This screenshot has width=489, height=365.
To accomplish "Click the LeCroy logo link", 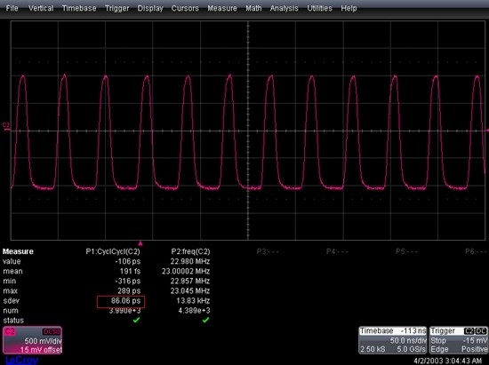I will pos(21,361).
